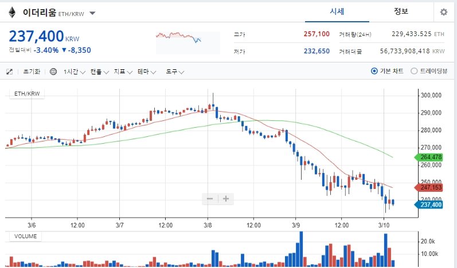The width and height of the screenshot is (457, 268).
Task: Click the Ethereum logo icon
Action: click(x=12, y=12)
